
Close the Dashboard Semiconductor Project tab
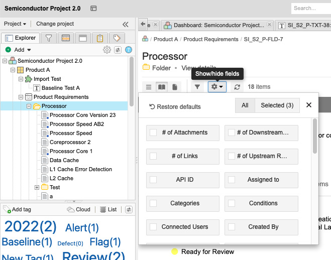(269, 25)
